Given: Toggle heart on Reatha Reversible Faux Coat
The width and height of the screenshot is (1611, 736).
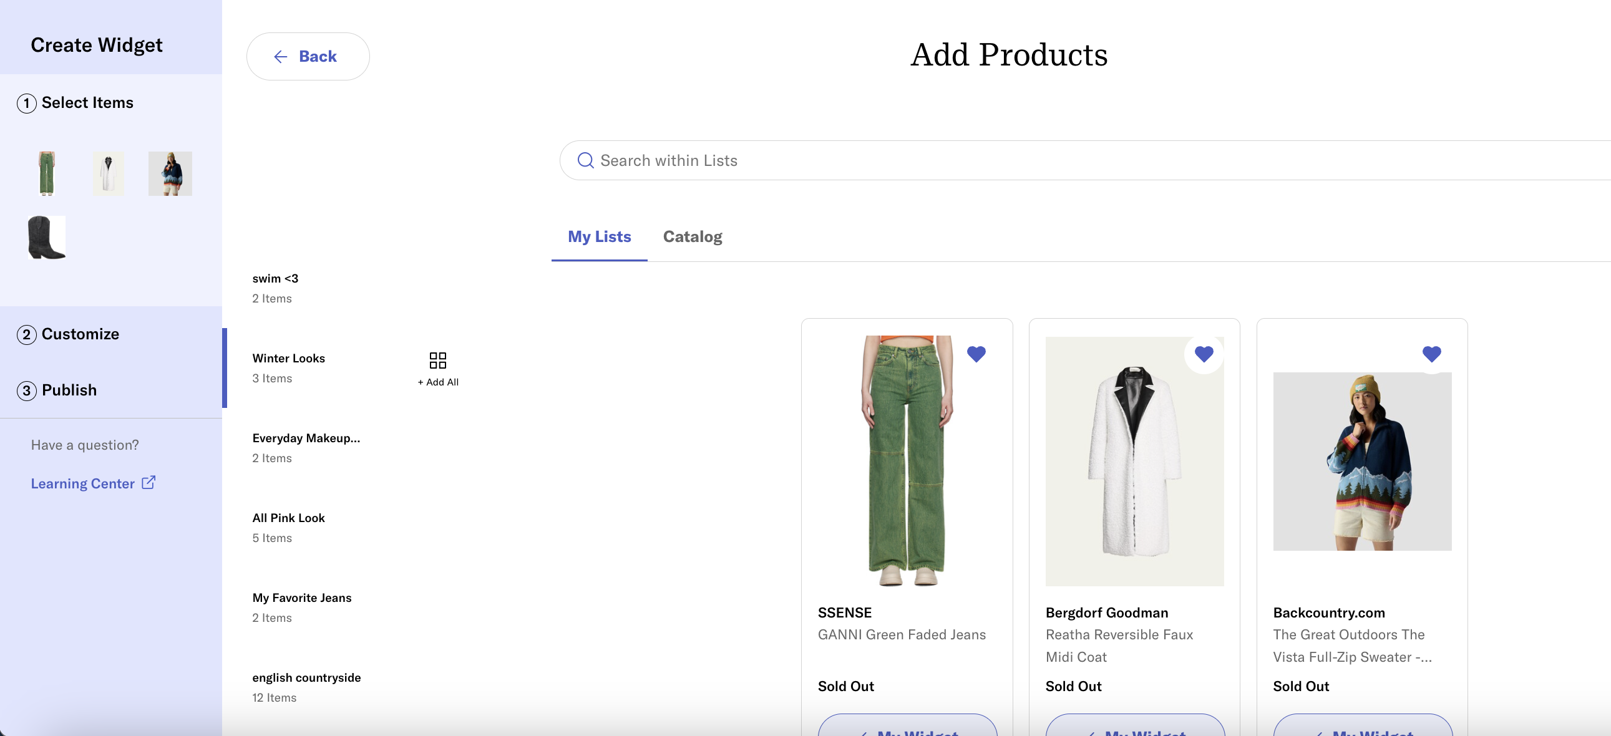Looking at the screenshot, I should 1204,354.
